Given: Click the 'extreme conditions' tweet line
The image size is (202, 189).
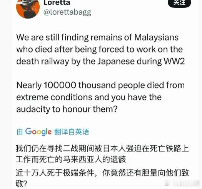Looking at the screenshot, I should click(89, 97).
